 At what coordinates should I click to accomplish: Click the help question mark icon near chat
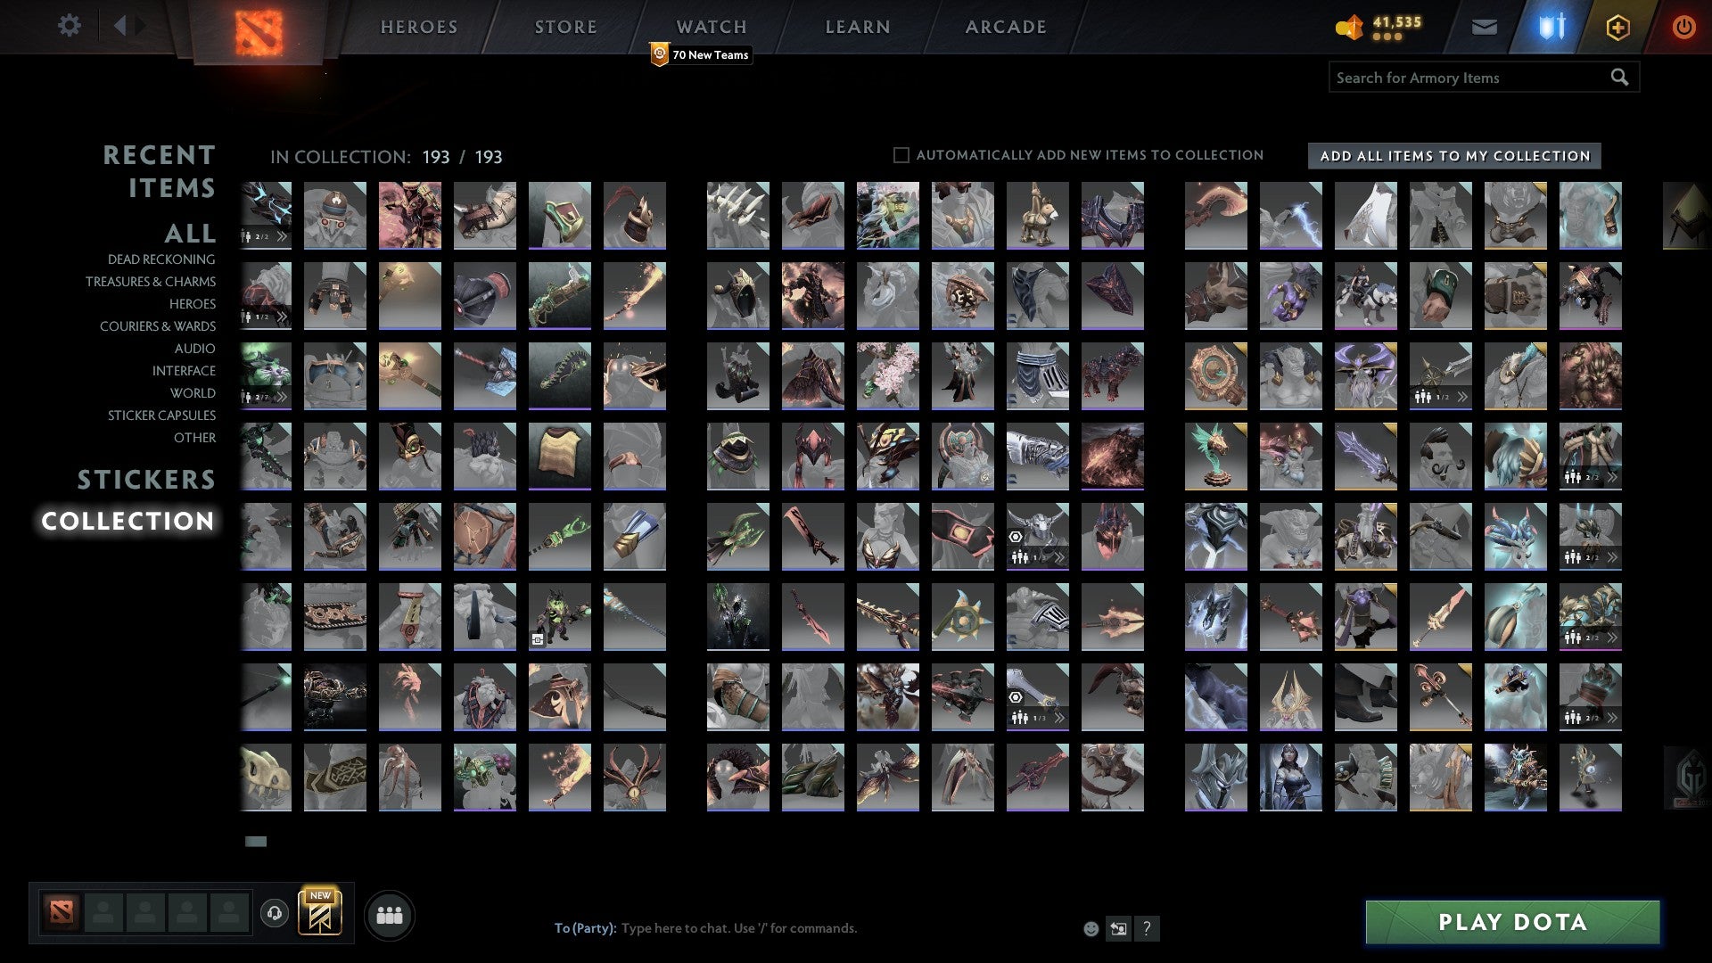coord(1147,928)
